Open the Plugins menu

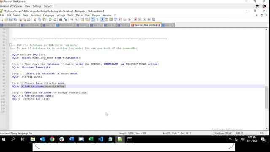pyautogui.click(x=96, y=15)
